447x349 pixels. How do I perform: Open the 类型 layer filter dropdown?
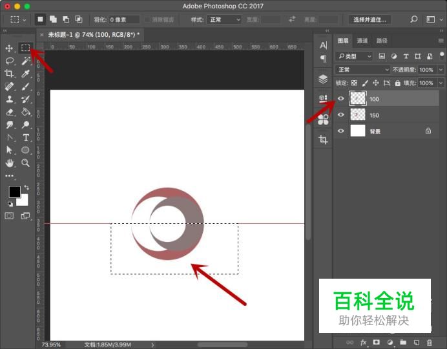tap(354, 56)
